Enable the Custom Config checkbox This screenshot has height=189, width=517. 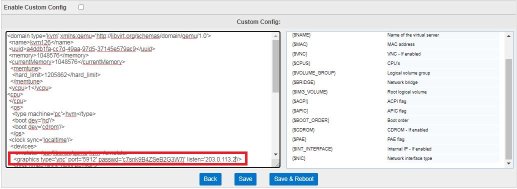tap(81, 7)
